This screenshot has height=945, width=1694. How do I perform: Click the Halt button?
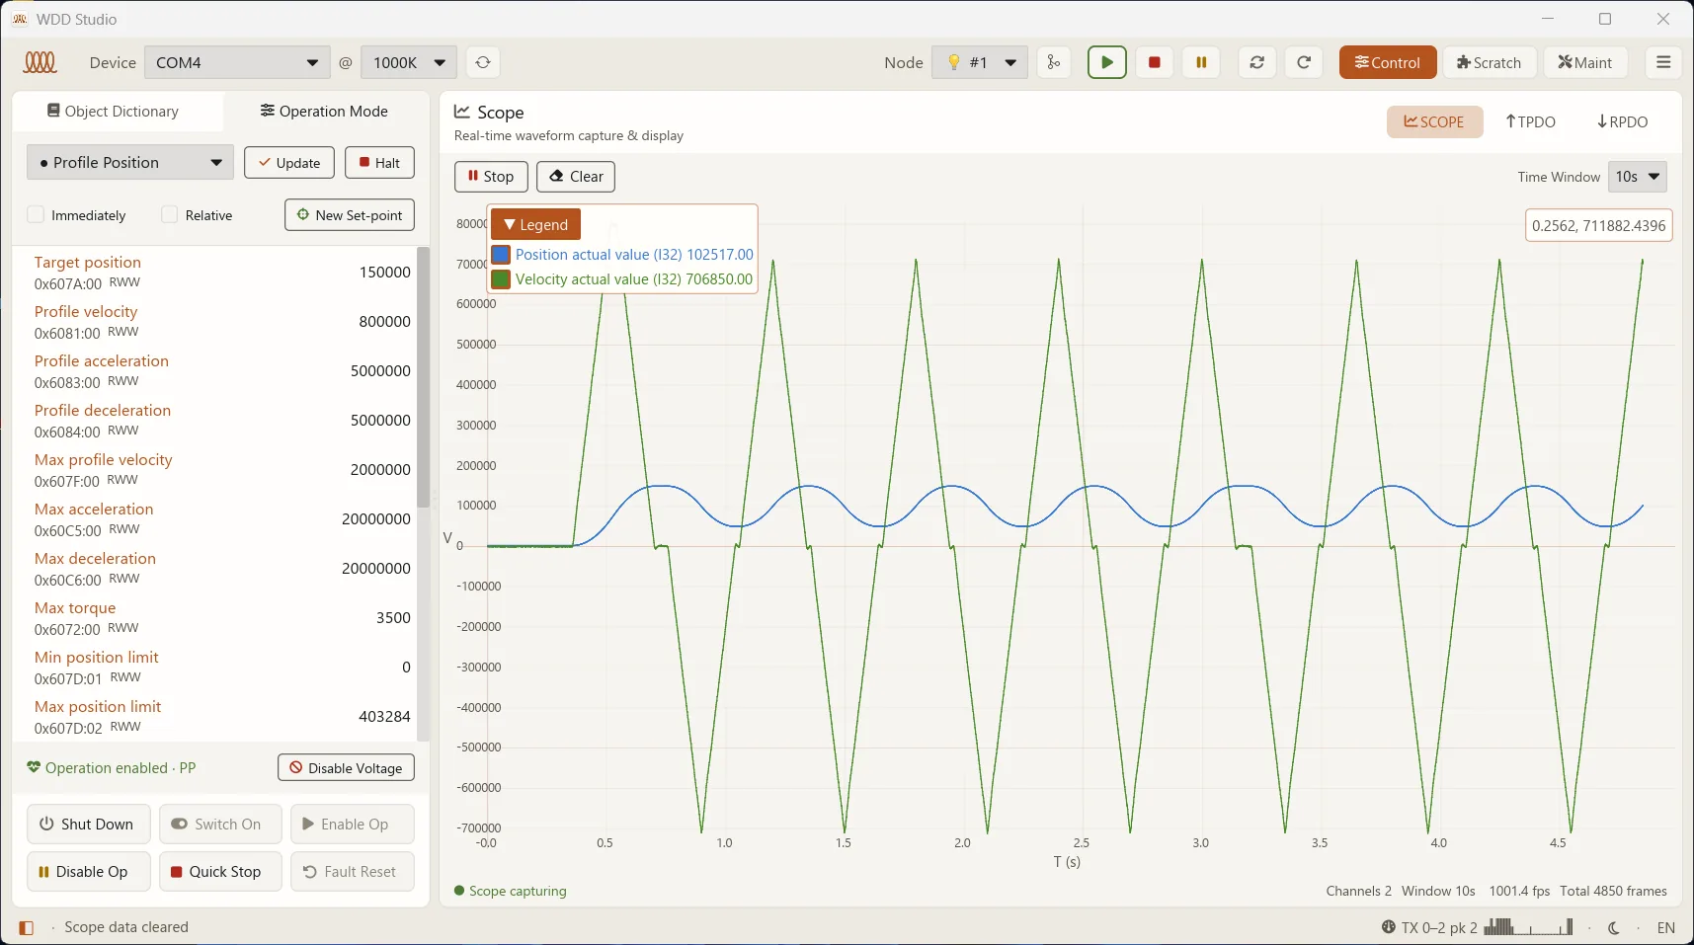[379, 163]
